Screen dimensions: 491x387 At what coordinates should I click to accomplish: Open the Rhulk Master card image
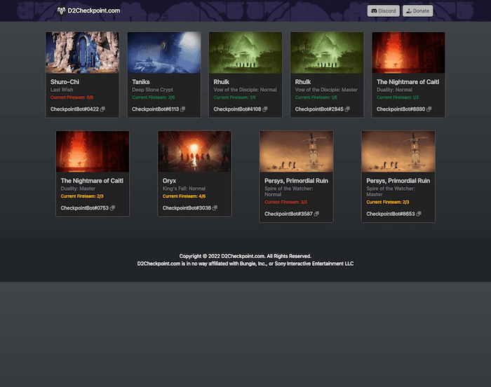(327, 53)
